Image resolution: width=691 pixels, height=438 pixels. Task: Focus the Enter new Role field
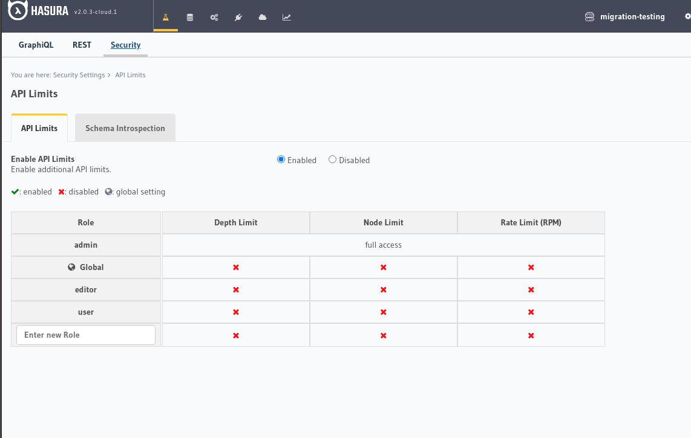(86, 335)
